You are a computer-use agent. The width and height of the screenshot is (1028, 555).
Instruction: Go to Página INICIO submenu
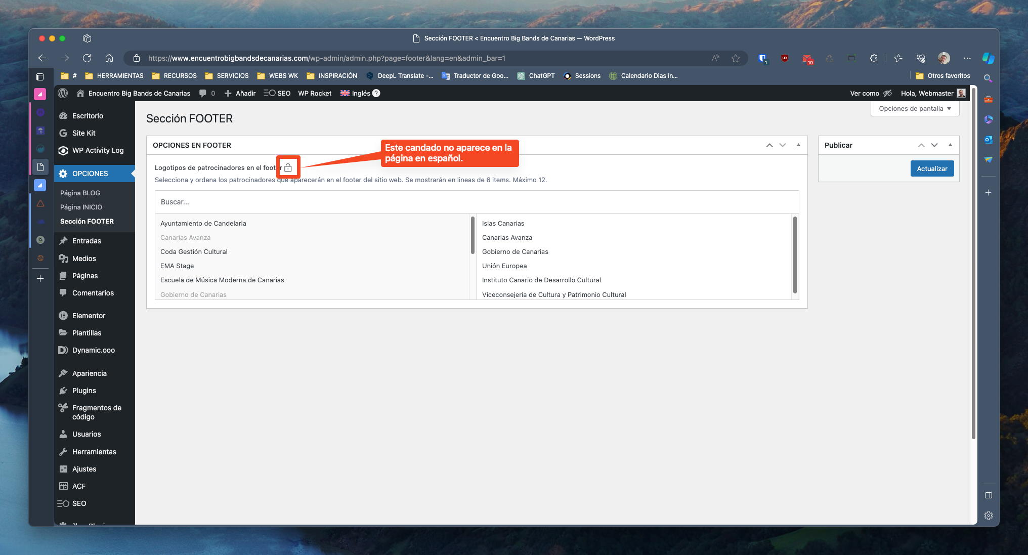81,207
